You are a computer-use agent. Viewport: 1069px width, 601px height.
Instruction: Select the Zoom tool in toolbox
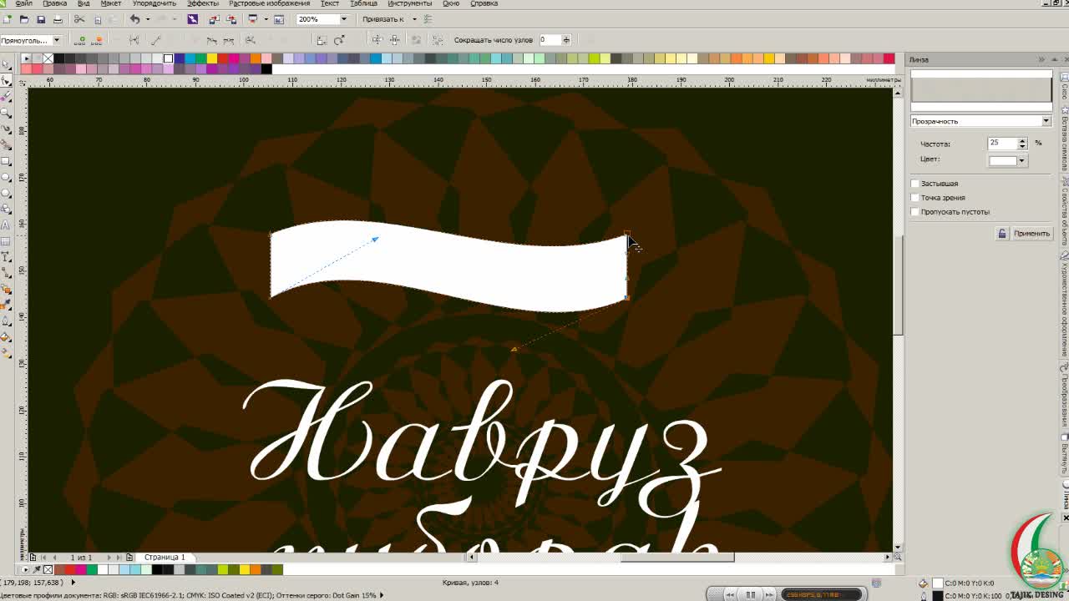[x=6, y=113]
